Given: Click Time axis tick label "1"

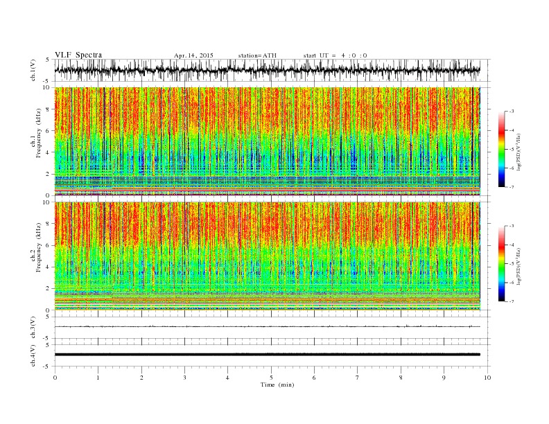Looking at the screenshot, I should pyautogui.click(x=98, y=378).
